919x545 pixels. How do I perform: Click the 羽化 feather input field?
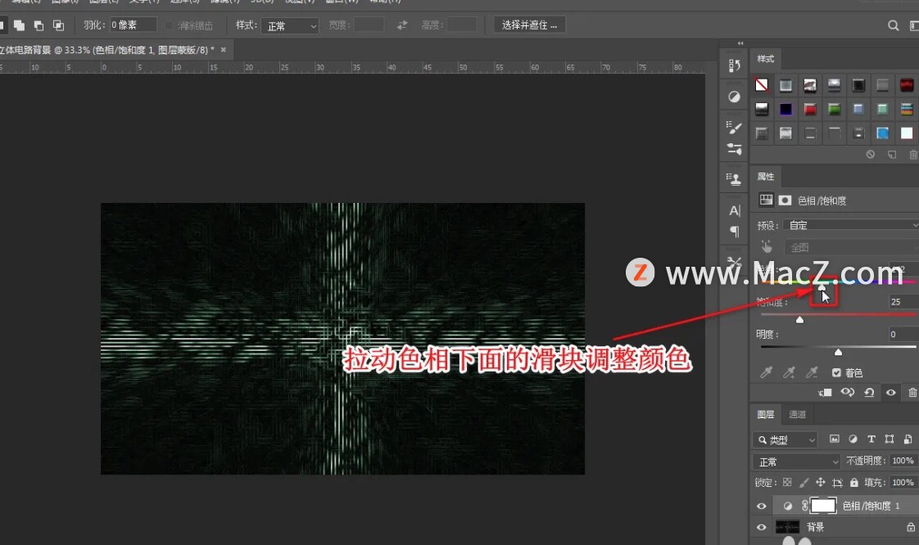click(133, 25)
